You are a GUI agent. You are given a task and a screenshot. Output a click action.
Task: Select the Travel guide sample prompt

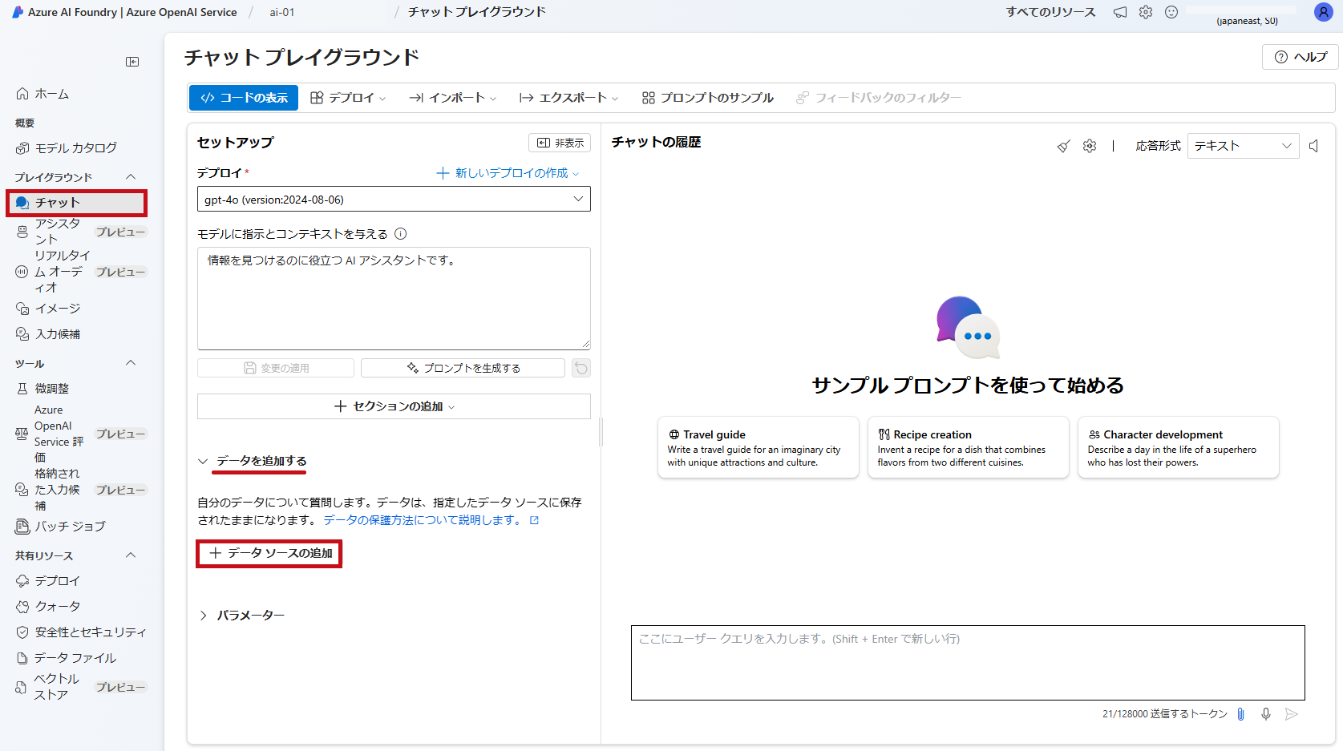point(758,447)
